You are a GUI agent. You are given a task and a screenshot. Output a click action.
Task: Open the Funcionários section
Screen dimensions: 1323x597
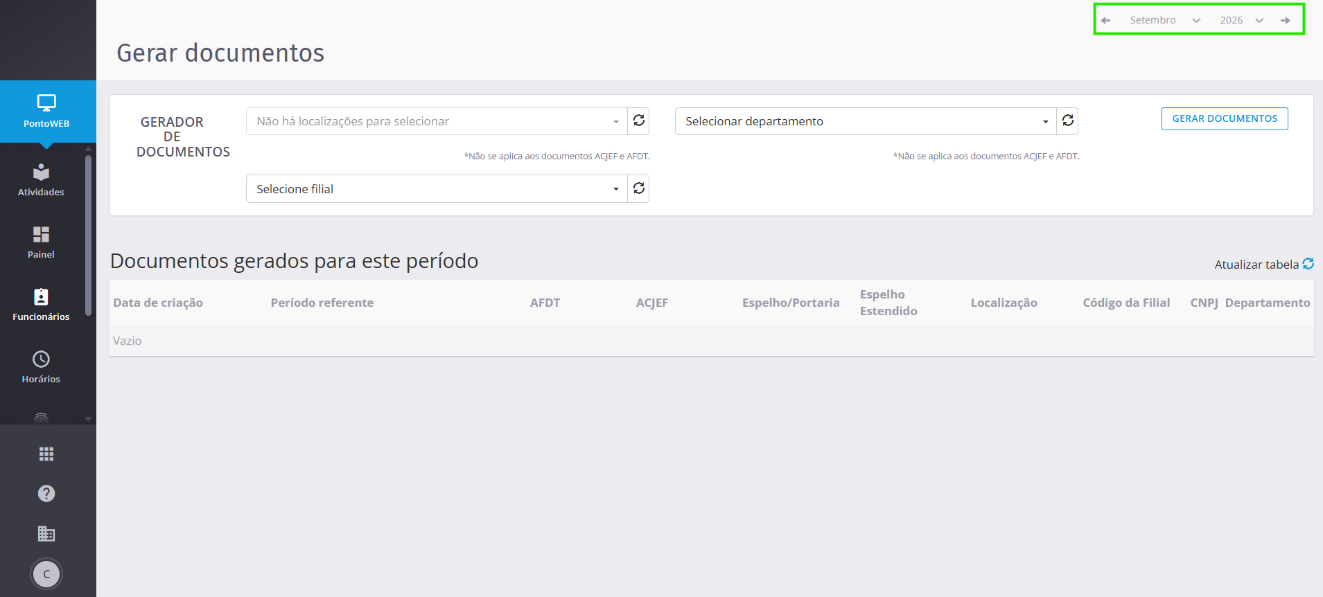41,305
